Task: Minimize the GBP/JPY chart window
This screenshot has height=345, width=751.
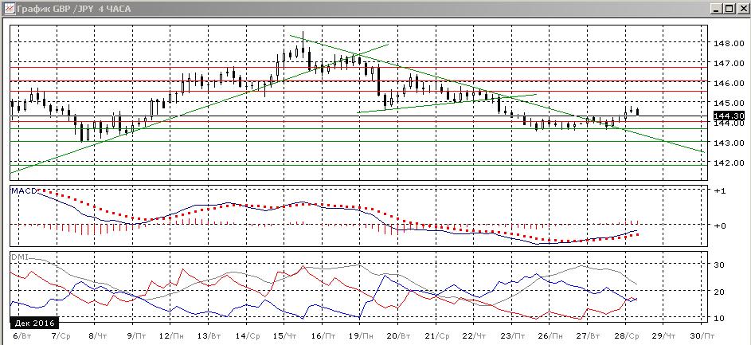Action: [x=715, y=8]
